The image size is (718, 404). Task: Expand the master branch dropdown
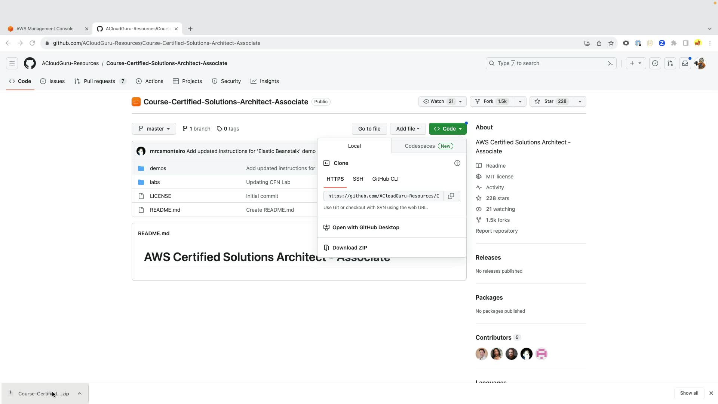click(154, 129)
